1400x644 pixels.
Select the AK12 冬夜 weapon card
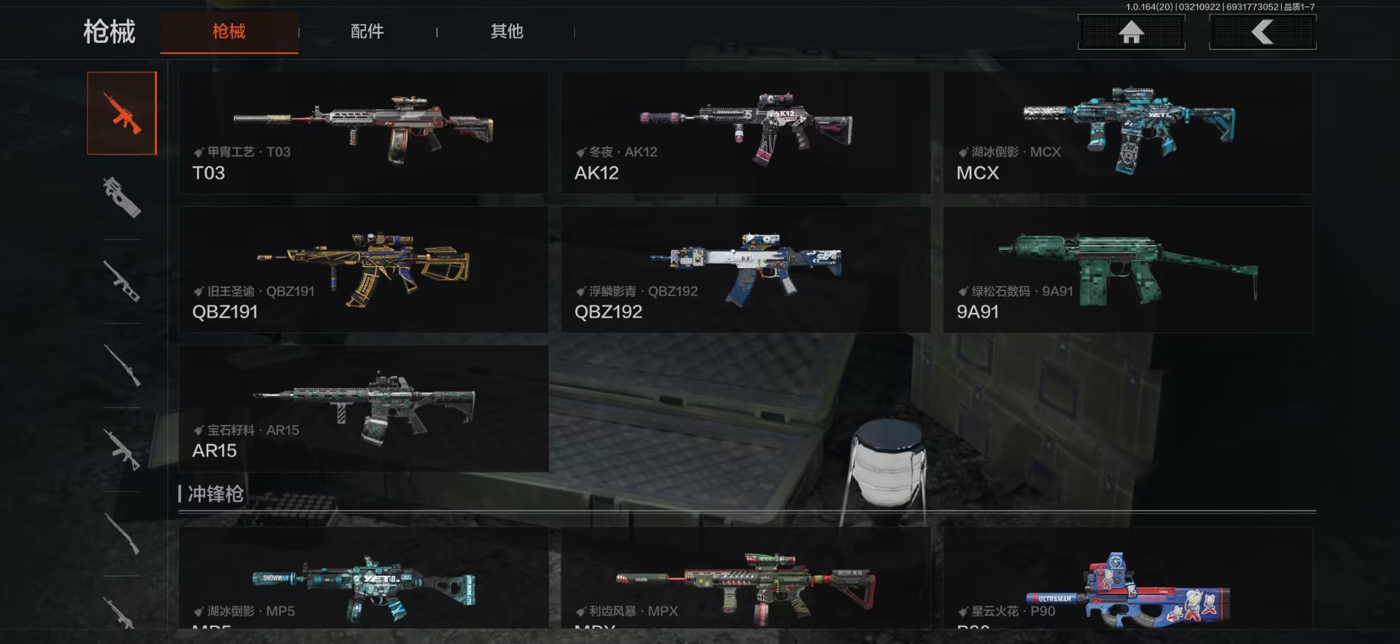746,132
